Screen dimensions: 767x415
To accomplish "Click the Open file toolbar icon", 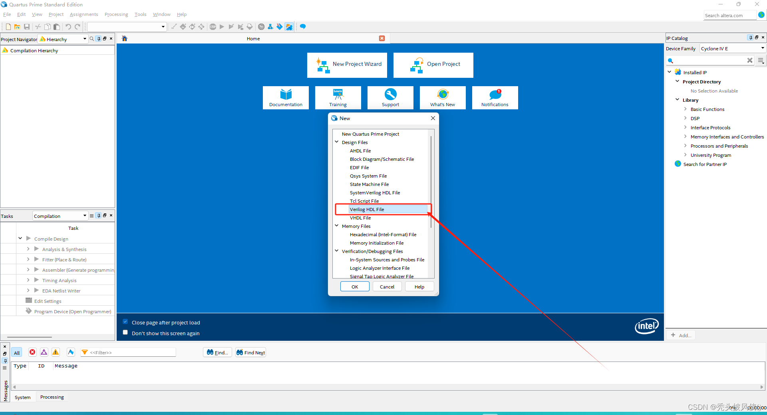I will [17, 27].
